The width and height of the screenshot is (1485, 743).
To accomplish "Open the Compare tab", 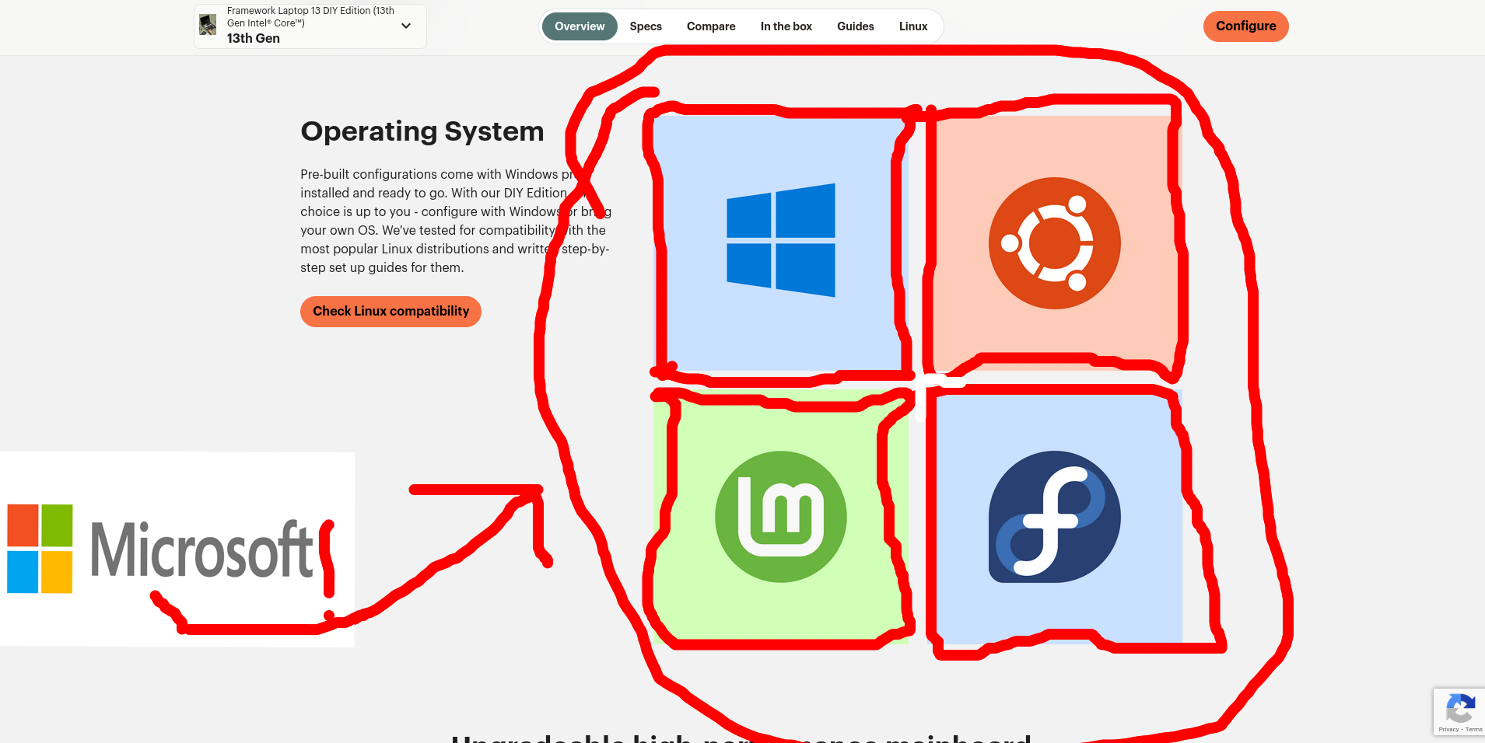I will click(711, 26).
